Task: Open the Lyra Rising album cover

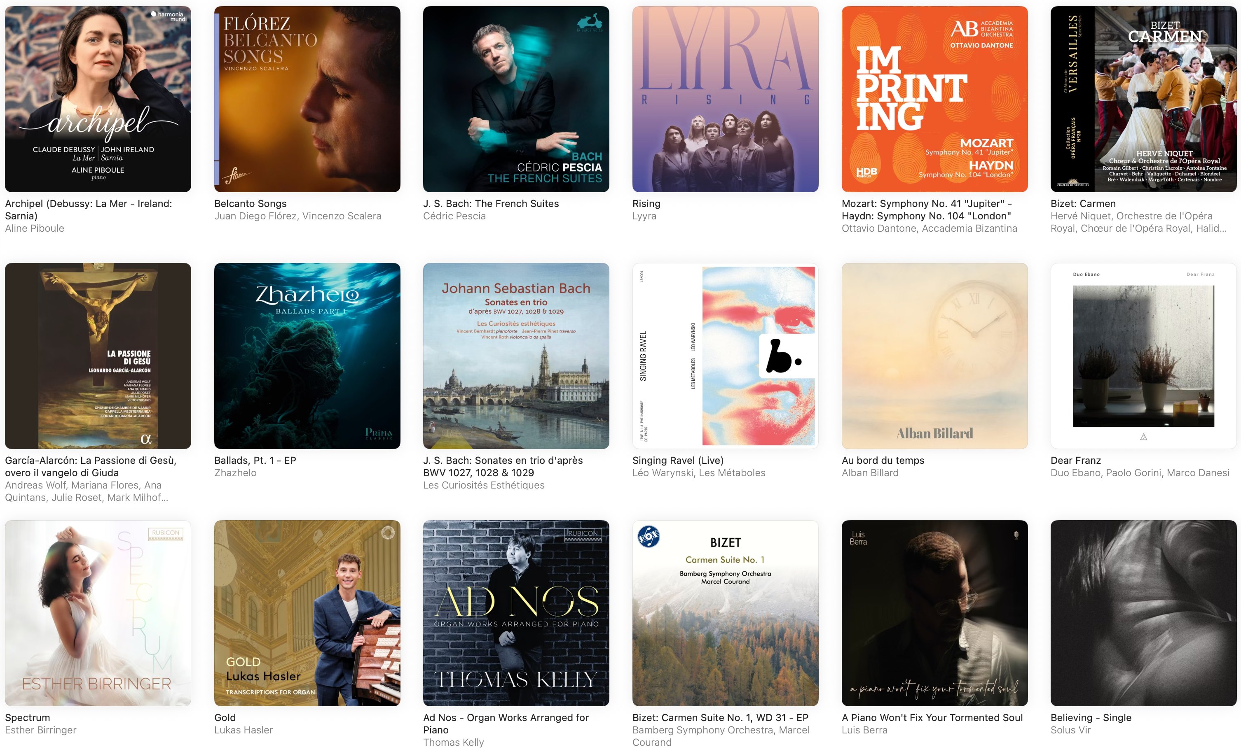Action: tap(725, 99)
